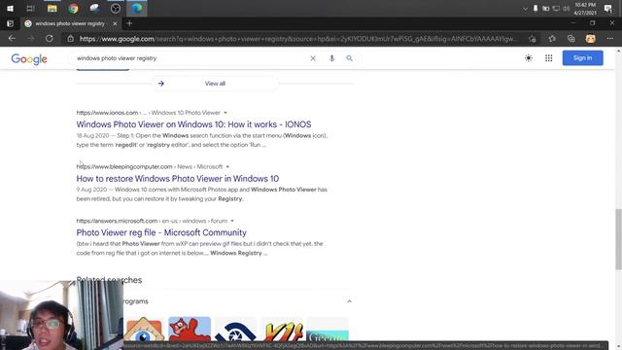Click the 'View all' link
The height and width of the screenshot is (350, 622).
[x=215, y=84]
